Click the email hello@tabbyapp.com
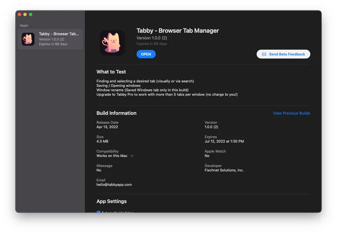The height and width of the screenshot is (233, 337). (114, 185)
